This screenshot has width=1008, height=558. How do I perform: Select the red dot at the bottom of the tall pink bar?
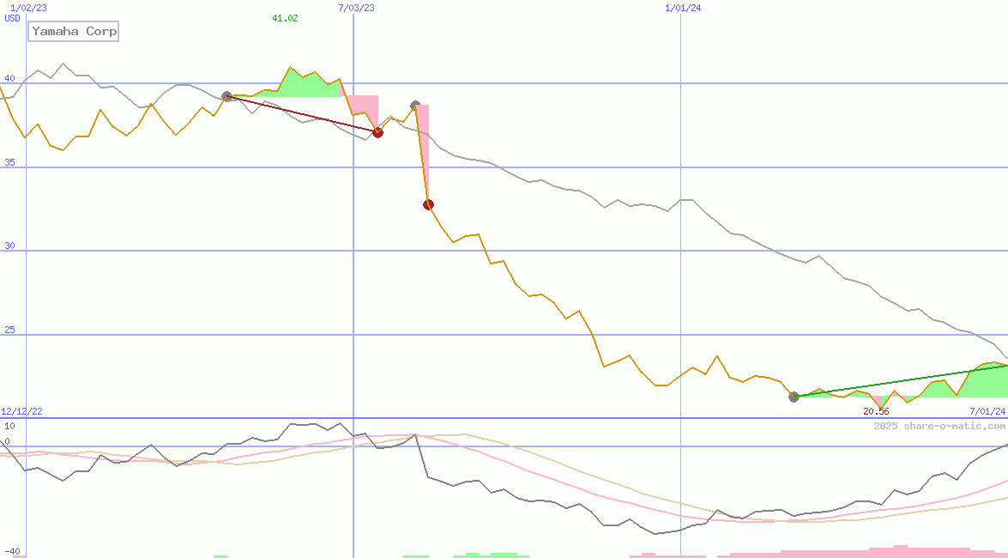tap(428, 204)
